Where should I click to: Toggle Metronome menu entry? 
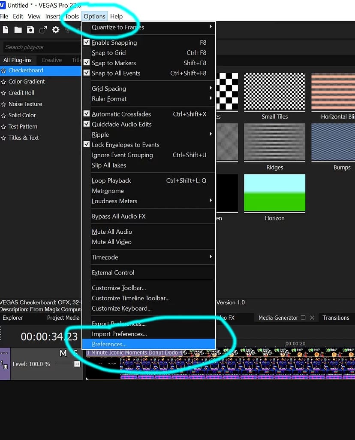(149, 191)
